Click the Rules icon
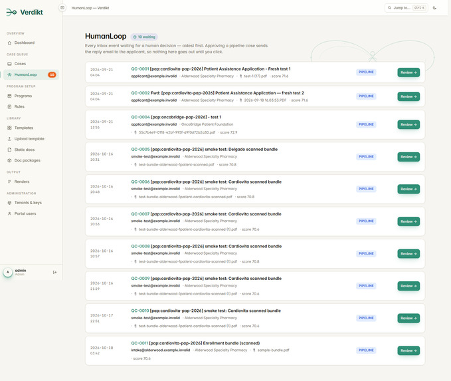The width and height of the screenshot is (451, 381). [x=9, y=106]
